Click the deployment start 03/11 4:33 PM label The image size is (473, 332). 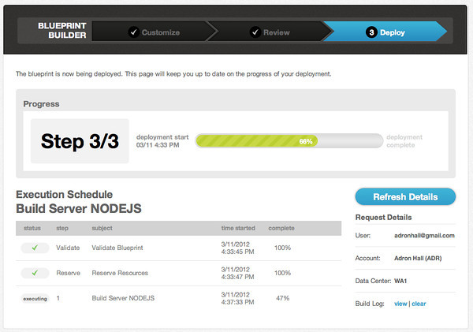162,141
